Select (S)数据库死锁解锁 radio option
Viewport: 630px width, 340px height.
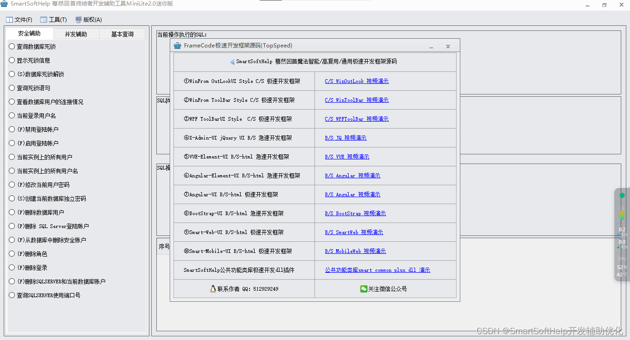pyautogui.click(x=36, y=74)
